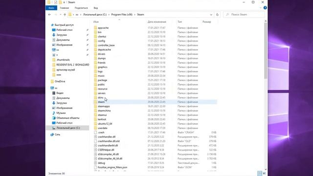The height and width of the screenshot is (176, 313).
Task: Sort by Дата изменения column header
Action: [157, 22]
